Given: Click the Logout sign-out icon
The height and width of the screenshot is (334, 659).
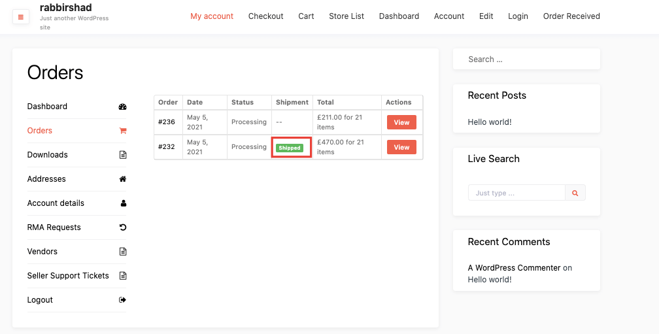Looking at the screenshot, I should coord(123,300).
